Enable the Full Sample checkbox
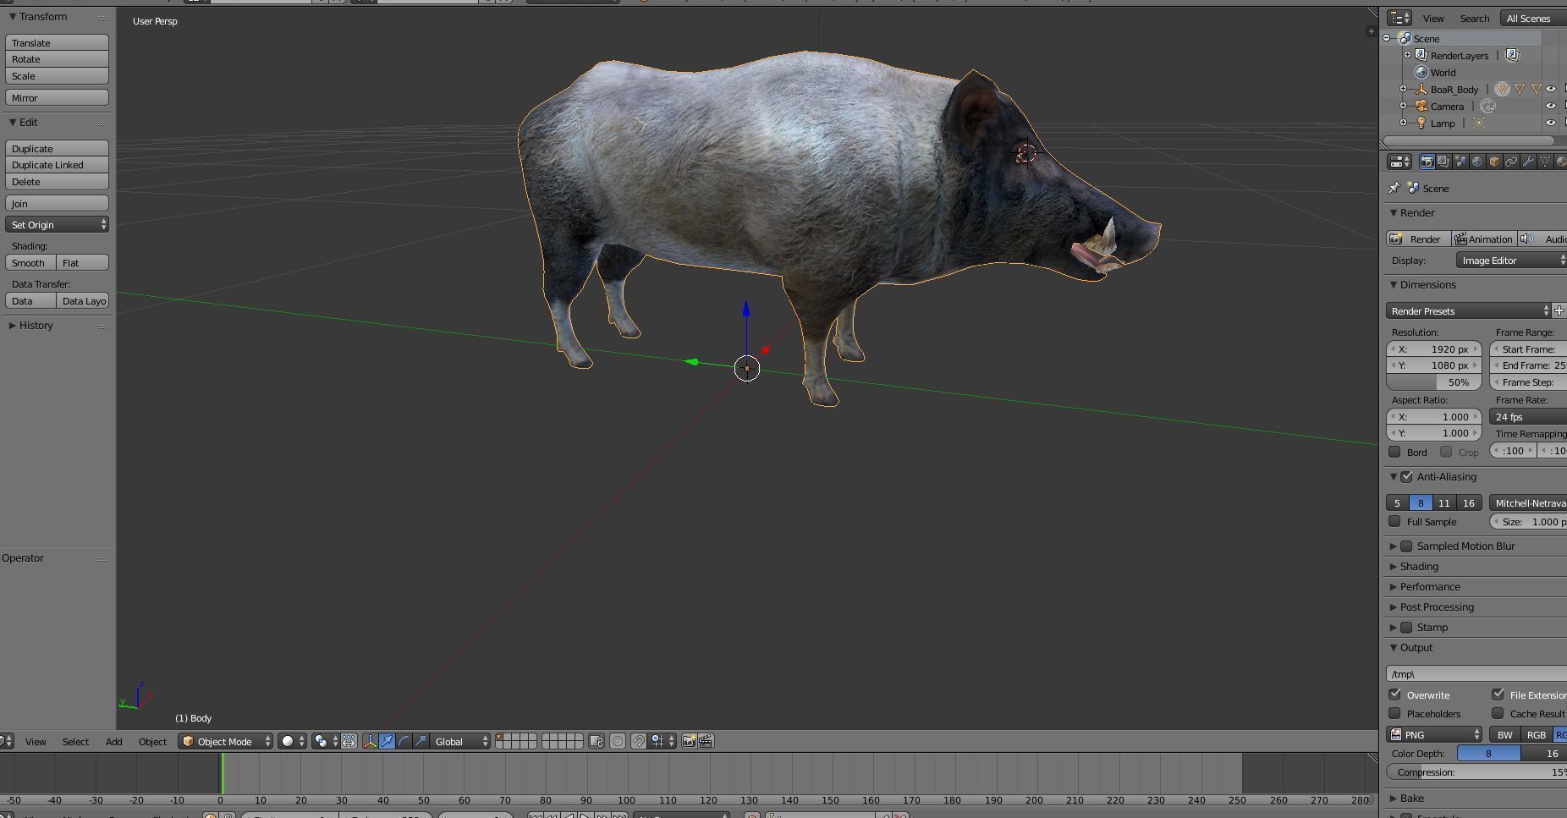 click(1394, 521)
